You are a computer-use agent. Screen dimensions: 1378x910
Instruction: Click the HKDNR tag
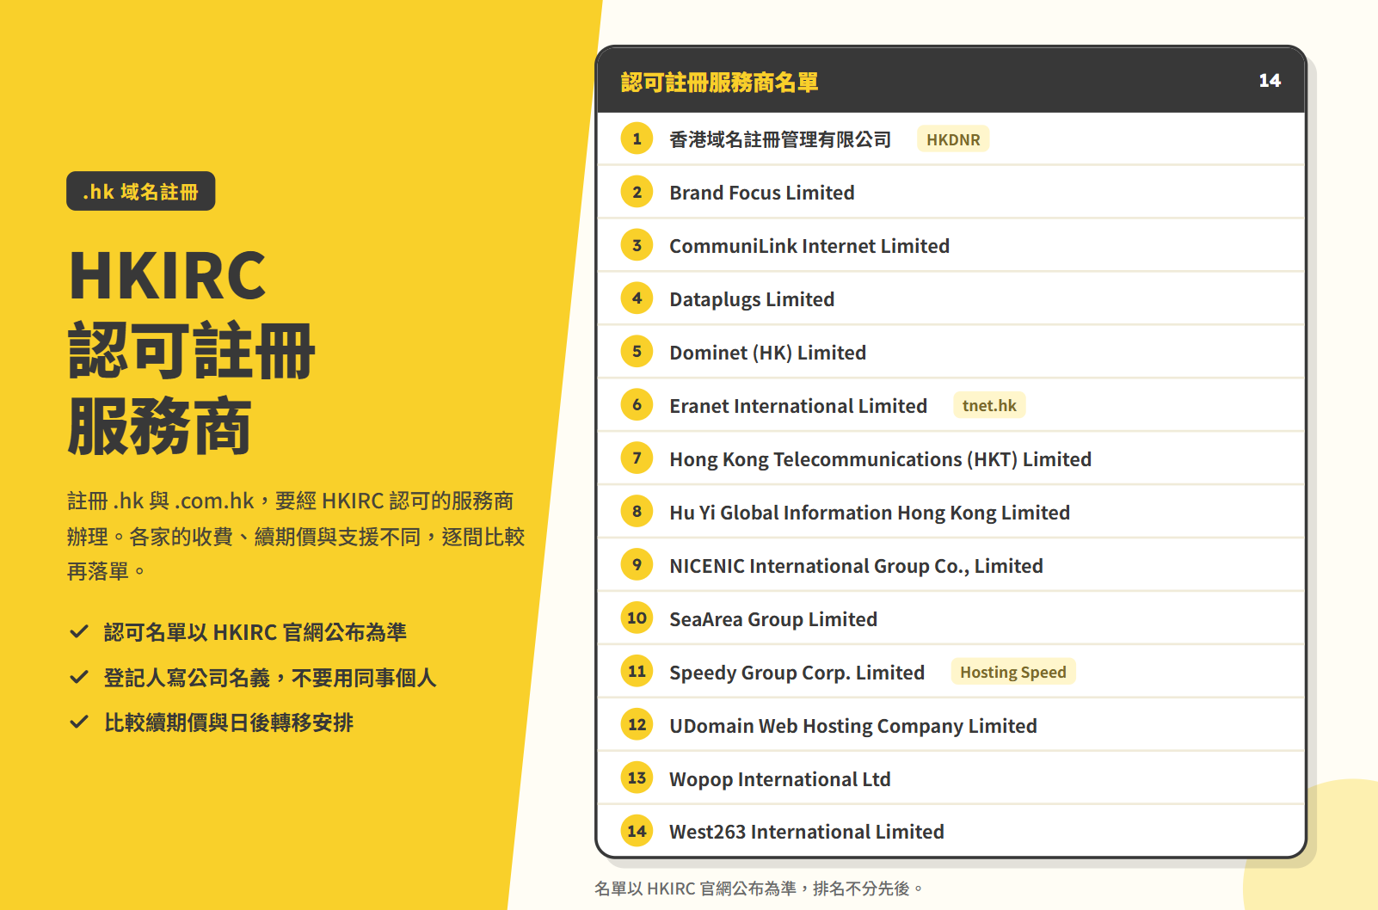point(953,139)
